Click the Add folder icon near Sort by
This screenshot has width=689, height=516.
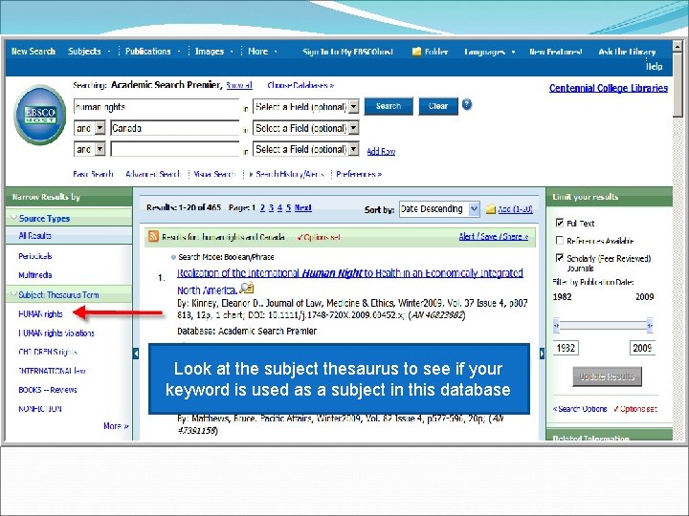pos(490,209)
